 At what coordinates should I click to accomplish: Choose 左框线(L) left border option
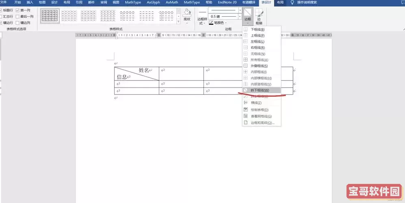coord(261,41)
